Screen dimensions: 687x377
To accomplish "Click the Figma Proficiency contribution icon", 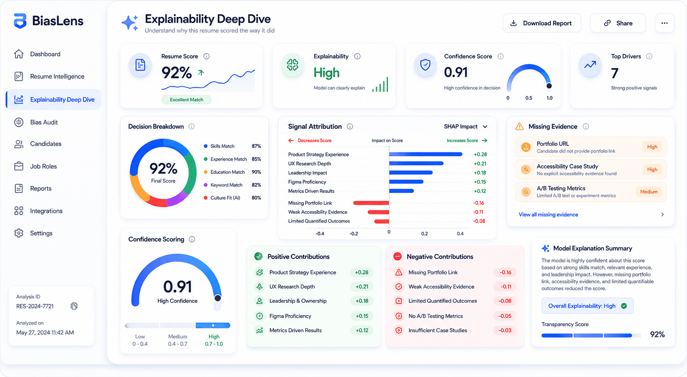I will (259, 316).
